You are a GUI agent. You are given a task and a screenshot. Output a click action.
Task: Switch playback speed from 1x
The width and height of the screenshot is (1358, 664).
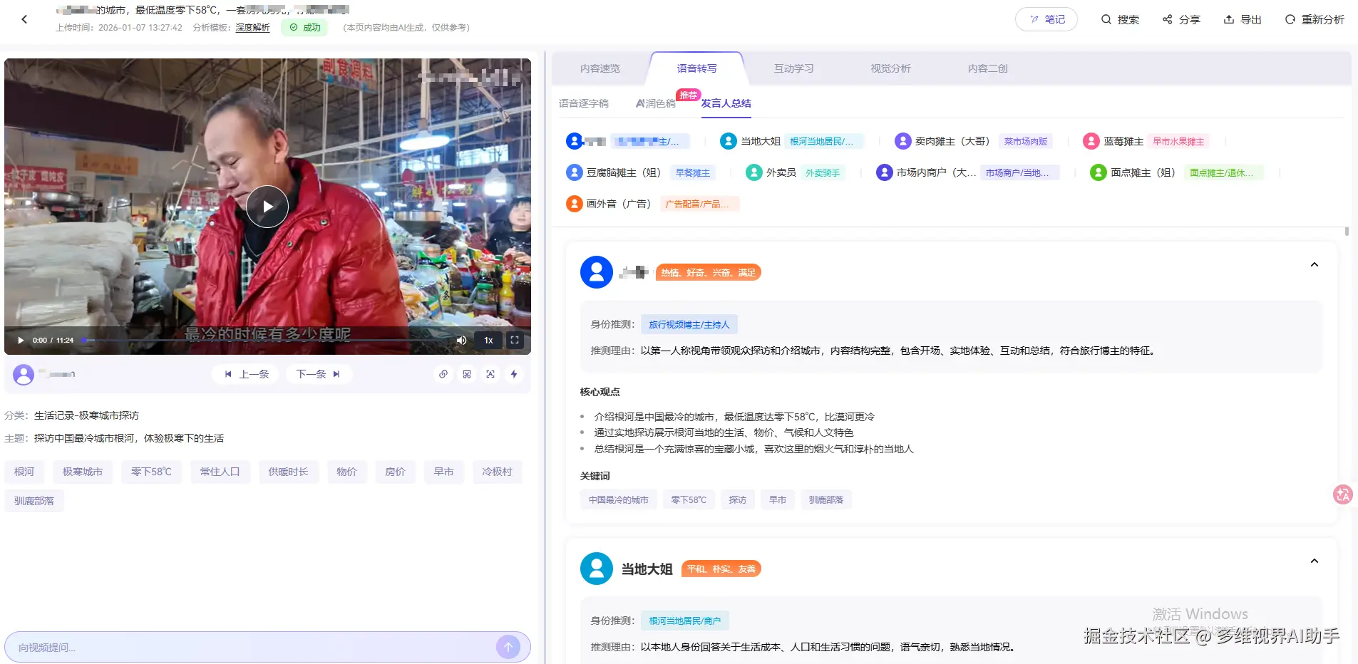(x=488, y=340)
